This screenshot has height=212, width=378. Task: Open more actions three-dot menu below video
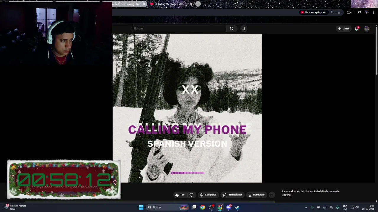click(x=272, y=195)
